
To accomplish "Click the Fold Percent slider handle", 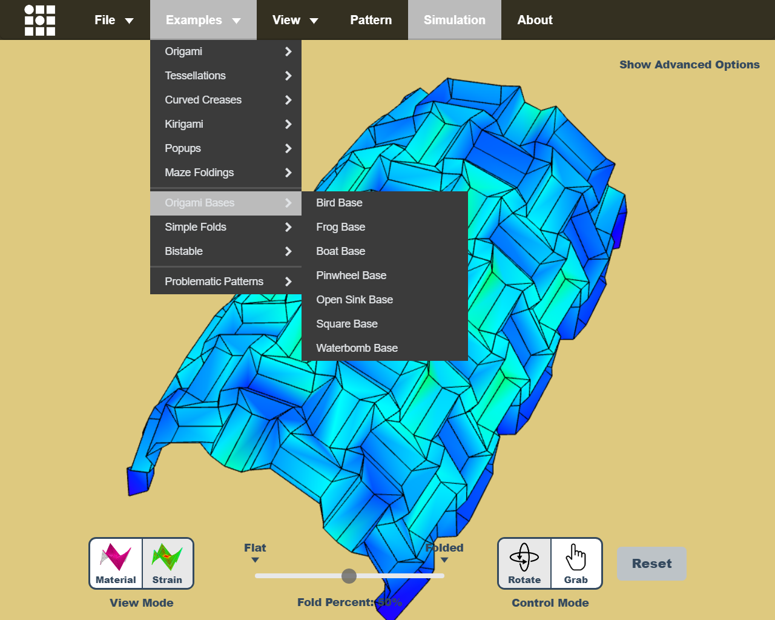I will tap(349, 576).
